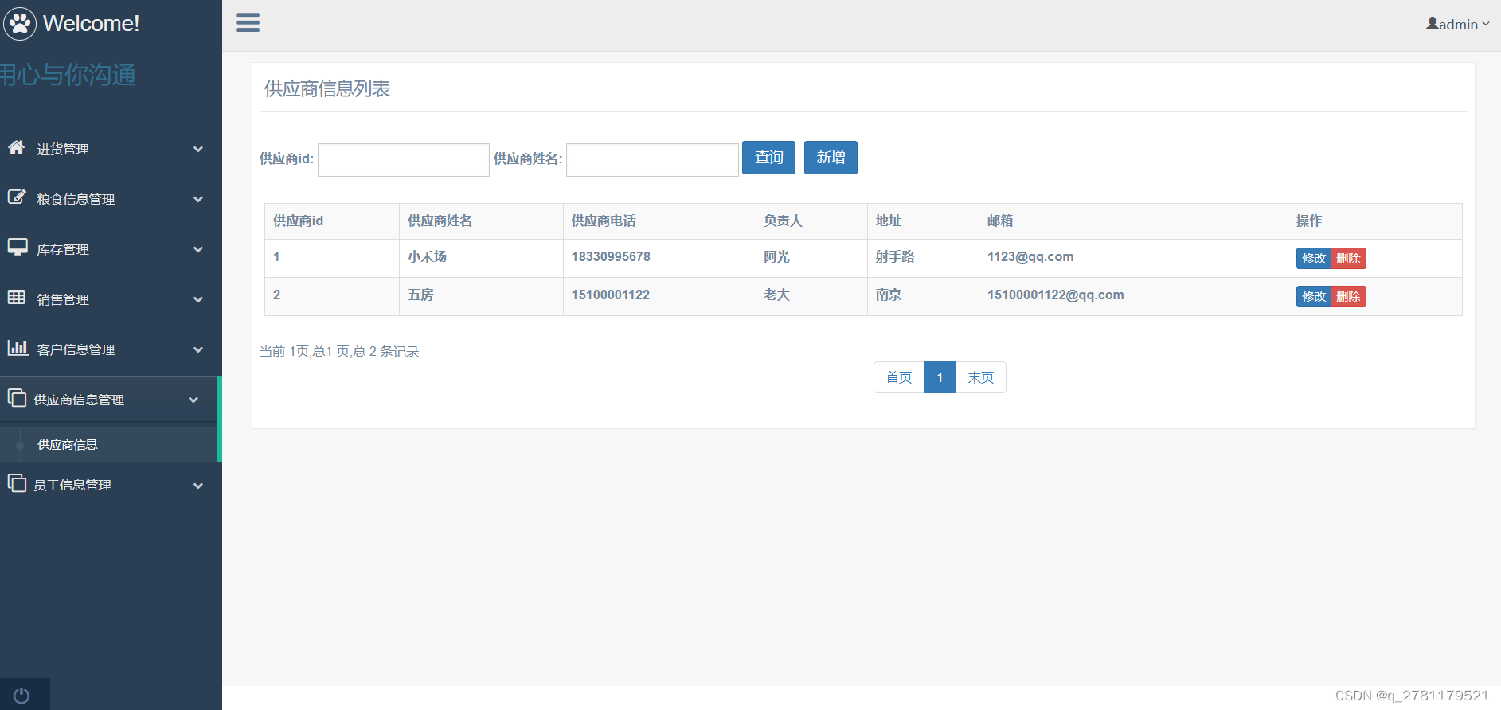This screenshot has height=710, width=1501.
Task: Click the admin user icon
Action: 1432,24
